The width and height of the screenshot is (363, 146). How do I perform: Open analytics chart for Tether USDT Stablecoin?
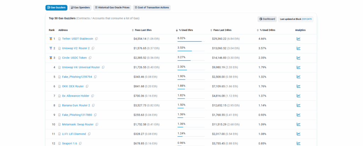pos(298,39)
